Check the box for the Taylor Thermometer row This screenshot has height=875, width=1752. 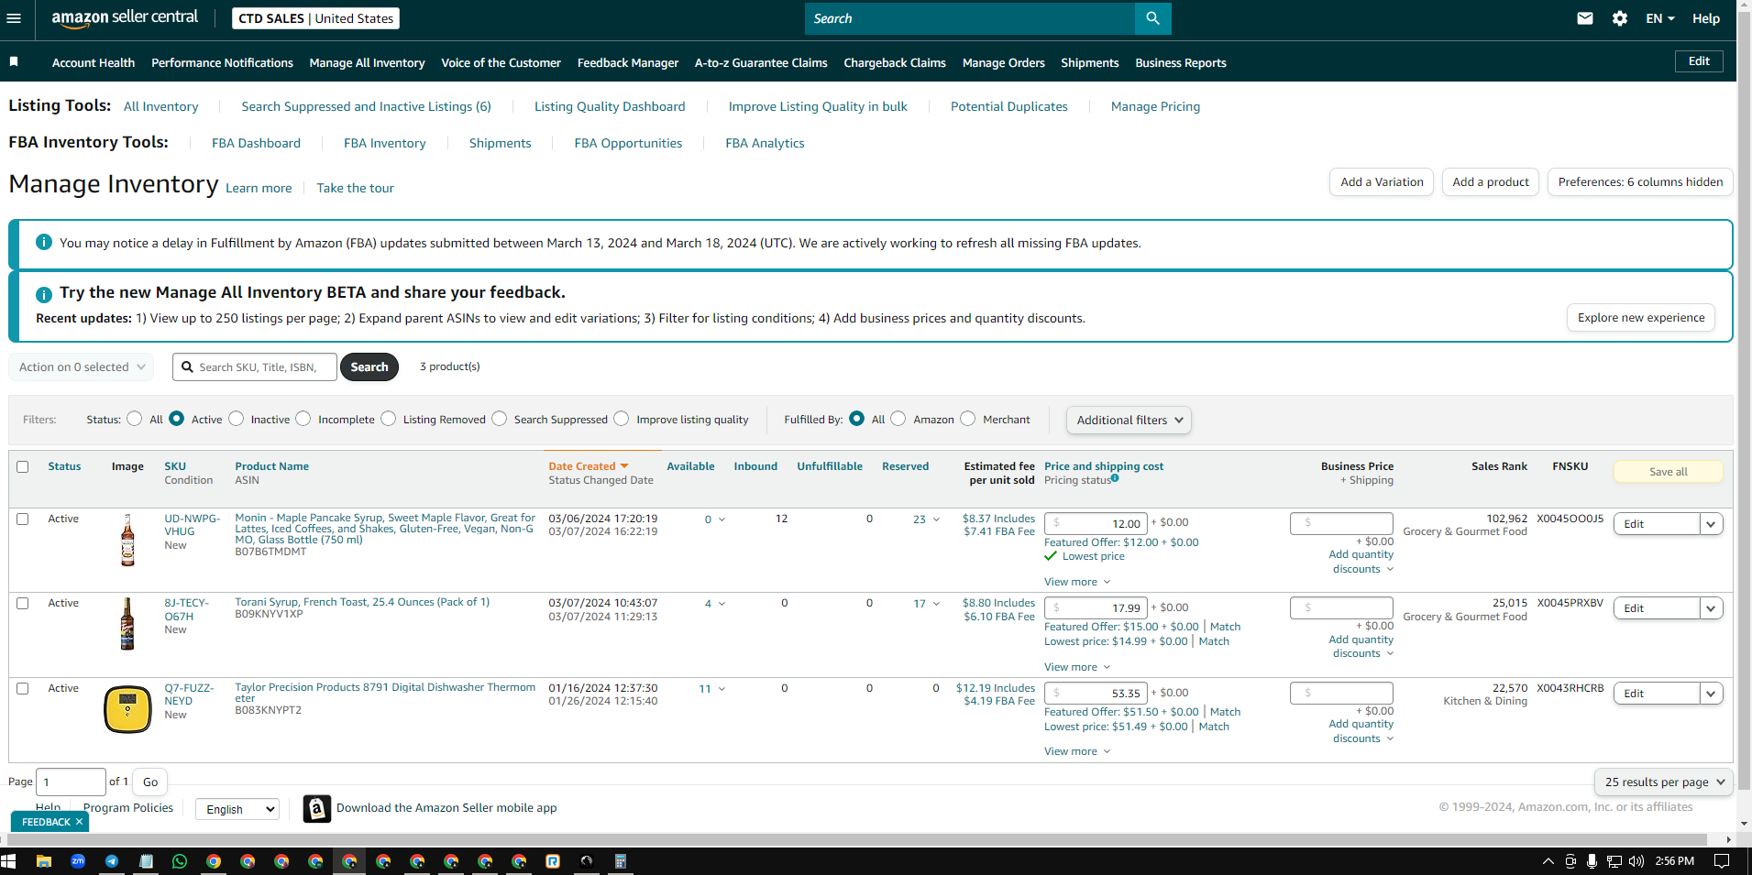[23, 688]
